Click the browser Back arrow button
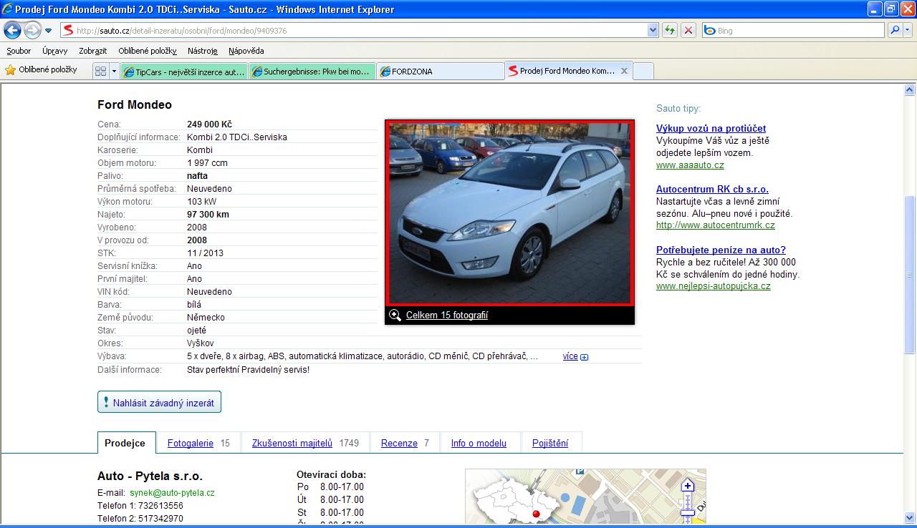This screenshot has height=528, width=917. 13,30
